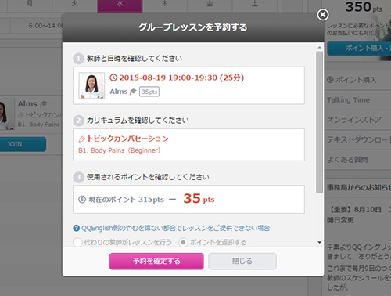Click the 35pts badge beside Alms

(149, 92)
